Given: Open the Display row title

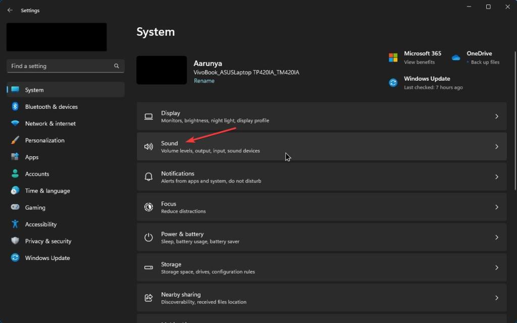Looking at the screenshot, I should [x=171, y=113].
